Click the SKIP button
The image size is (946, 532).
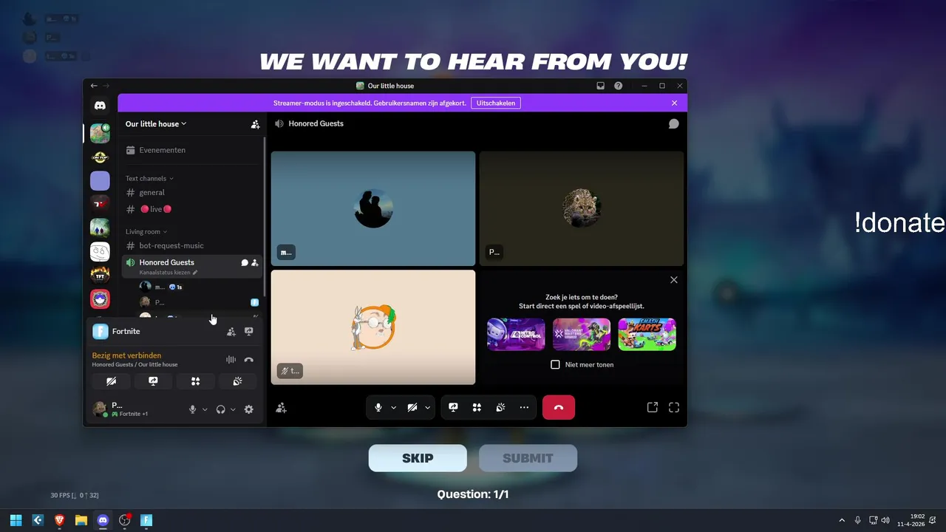pos(418,458)
